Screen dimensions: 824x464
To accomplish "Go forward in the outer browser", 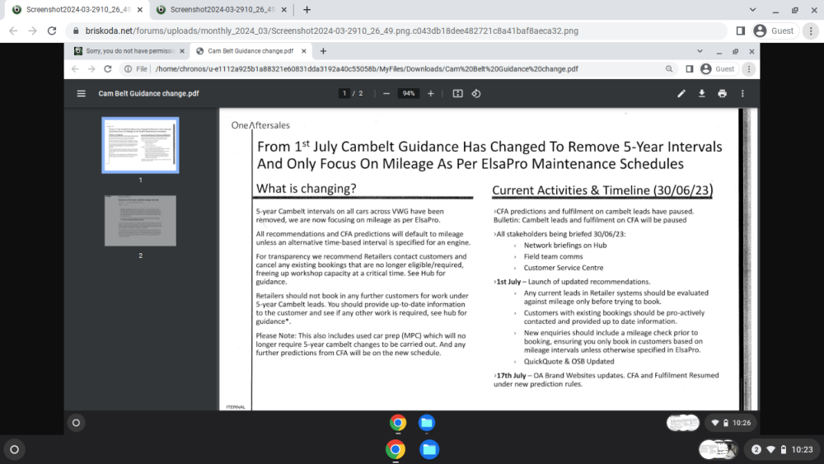I will pyautogui.click(x=33, y=31).
